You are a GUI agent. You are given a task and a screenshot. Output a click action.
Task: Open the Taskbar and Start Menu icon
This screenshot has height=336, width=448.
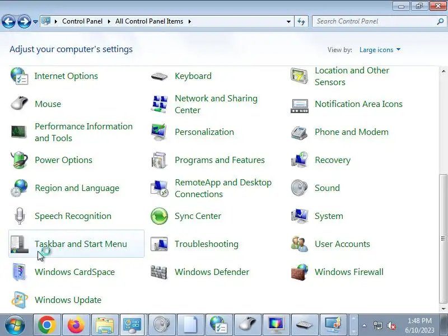tap(19, 244)
